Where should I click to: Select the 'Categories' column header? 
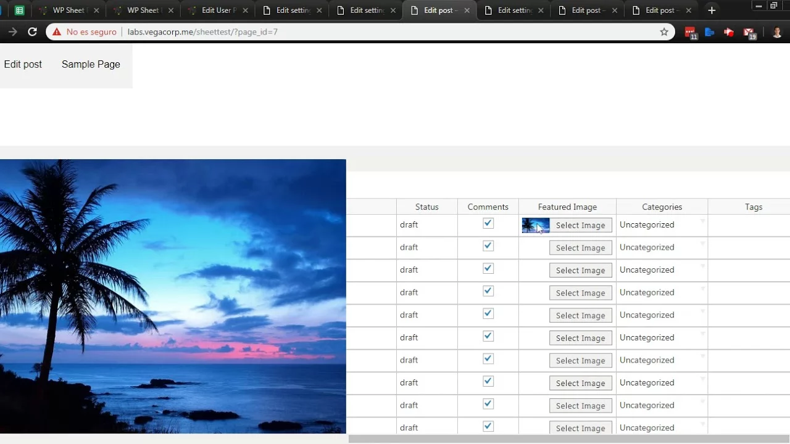coord(662,207)
